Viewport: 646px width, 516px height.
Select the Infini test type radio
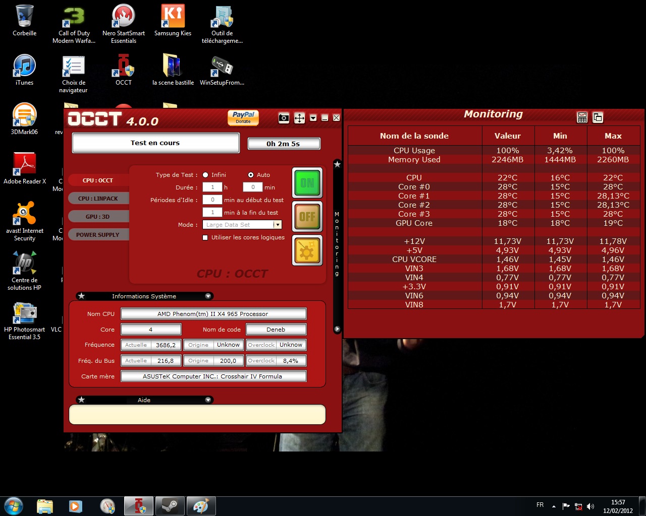point(205,175)
